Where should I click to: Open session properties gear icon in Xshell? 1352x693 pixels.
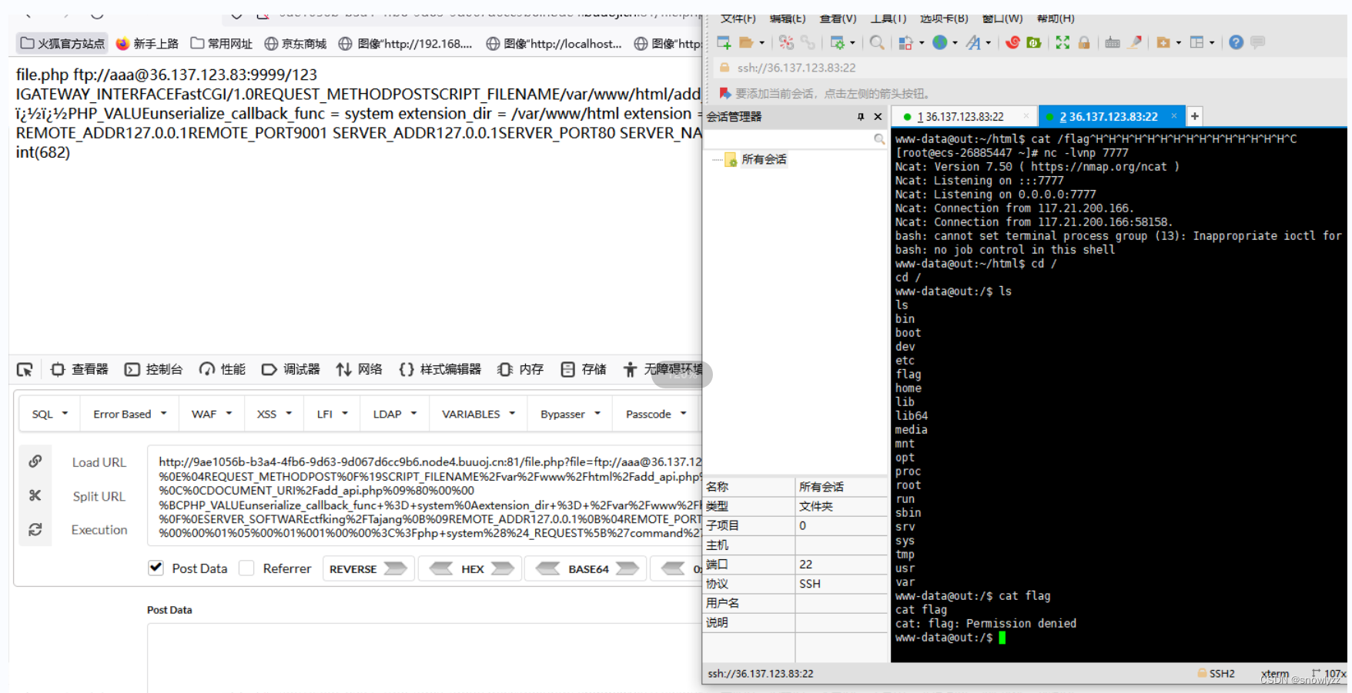click(x=837, y=42)
